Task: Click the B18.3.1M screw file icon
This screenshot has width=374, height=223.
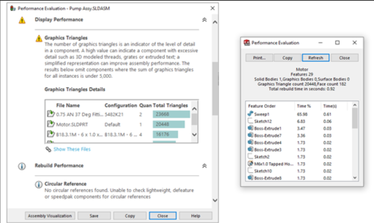Action: [x=50, y=134]
